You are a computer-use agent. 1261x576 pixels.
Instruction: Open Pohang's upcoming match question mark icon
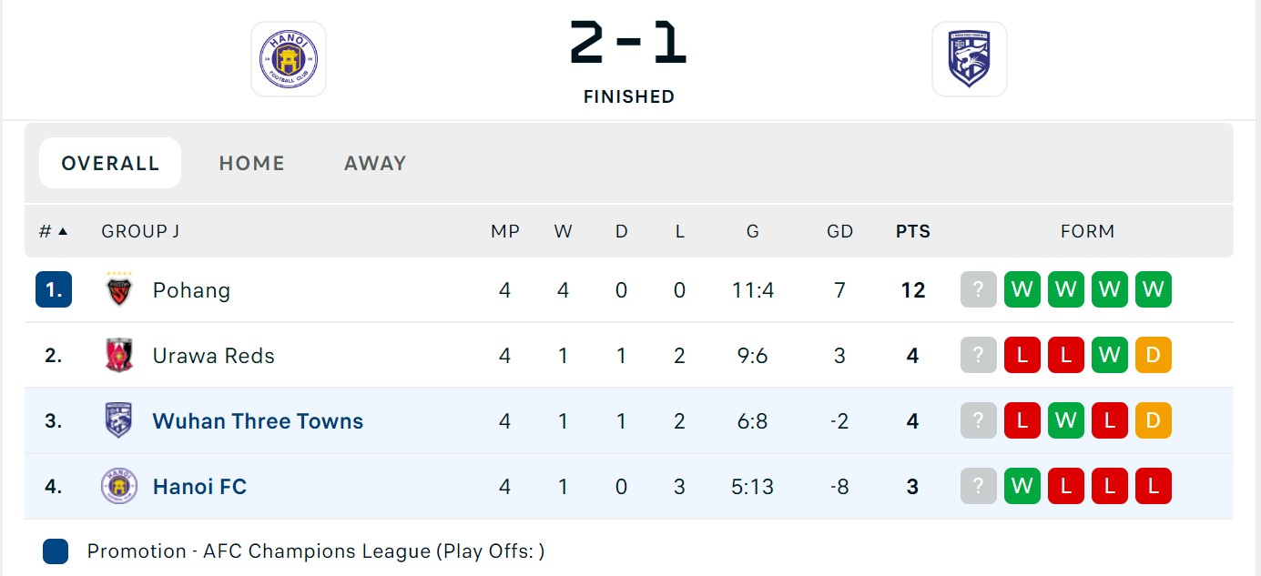978,289
